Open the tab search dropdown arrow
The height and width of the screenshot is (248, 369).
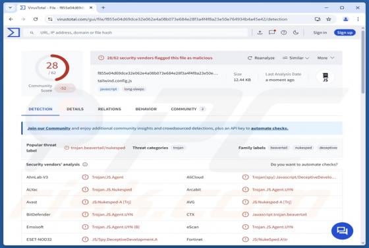click(x=10, y=7)
